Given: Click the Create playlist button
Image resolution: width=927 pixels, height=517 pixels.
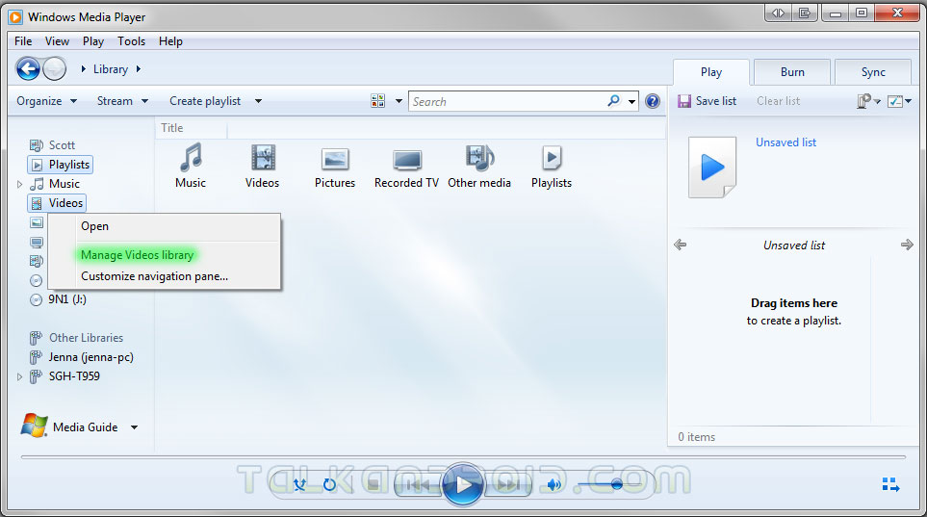Looking at the screenshot, I should click(x=205, y=101).
